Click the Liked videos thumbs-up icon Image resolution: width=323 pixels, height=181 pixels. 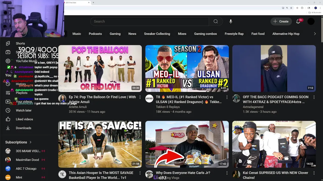point(8,119)
